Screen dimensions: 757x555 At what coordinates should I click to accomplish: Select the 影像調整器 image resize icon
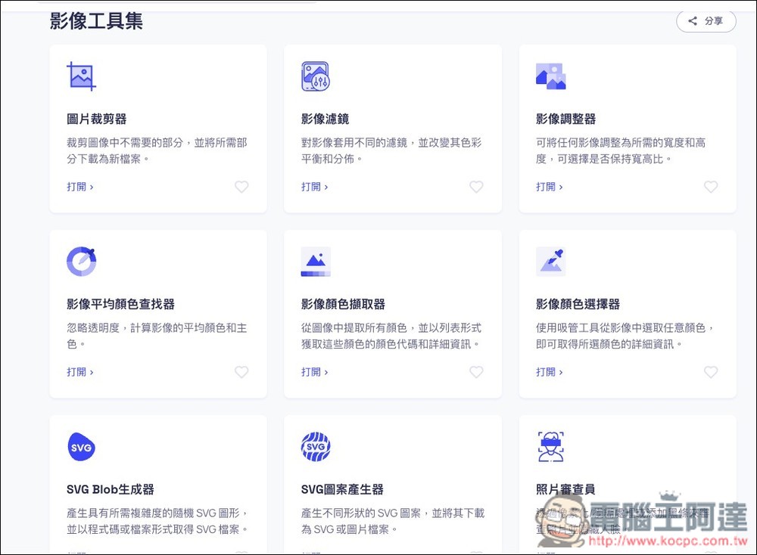[x=550, y=75]
